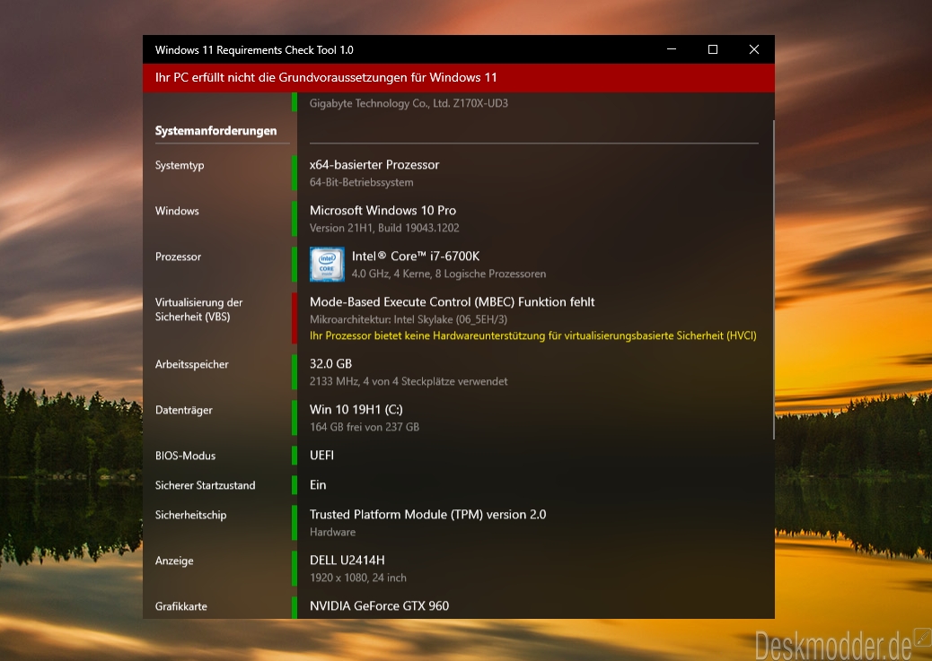The height and width of the screenshot is (661, 932).
Task: Click the 'Sicherheitschip' row label
Action: point(190,515)
